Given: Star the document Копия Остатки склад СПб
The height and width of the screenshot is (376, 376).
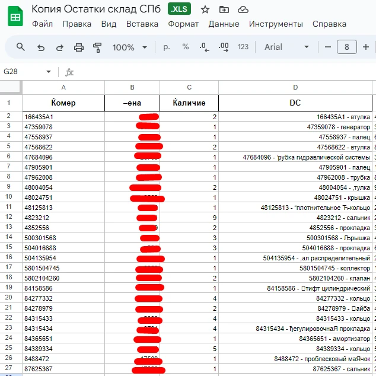Looking at the screenshot, I should click(205, 9).
